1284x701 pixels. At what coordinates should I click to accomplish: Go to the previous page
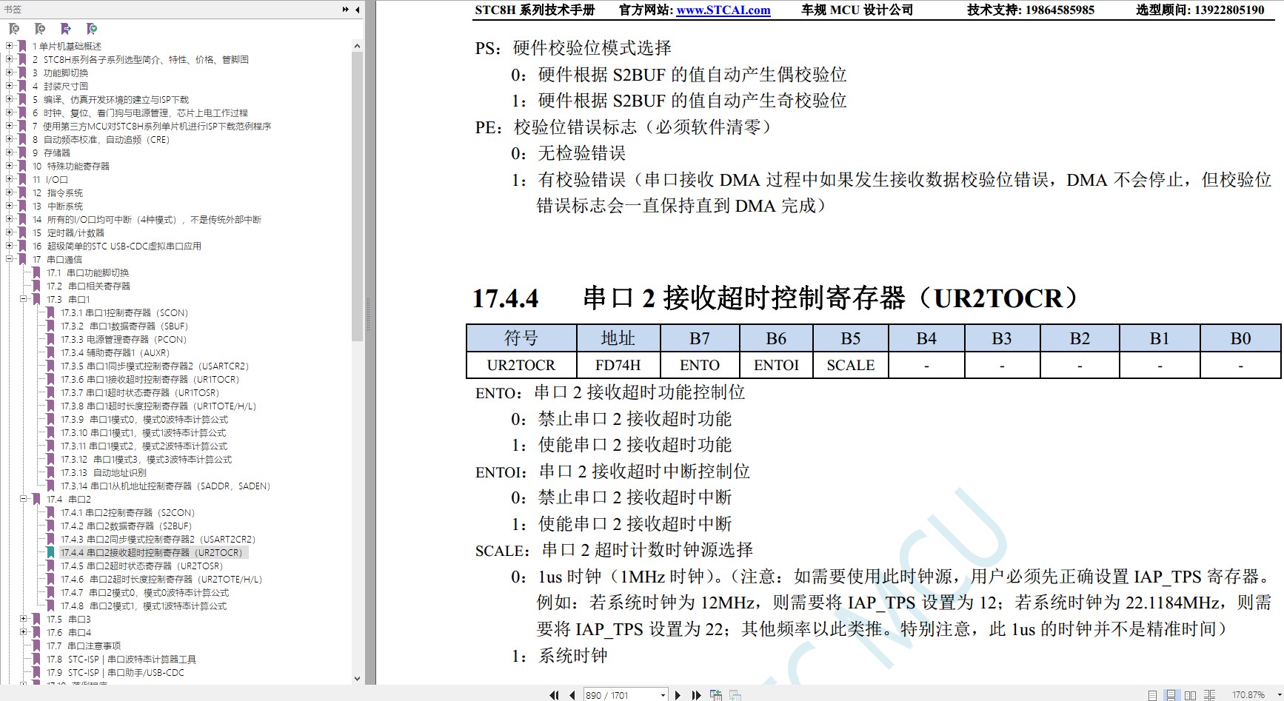572,695
